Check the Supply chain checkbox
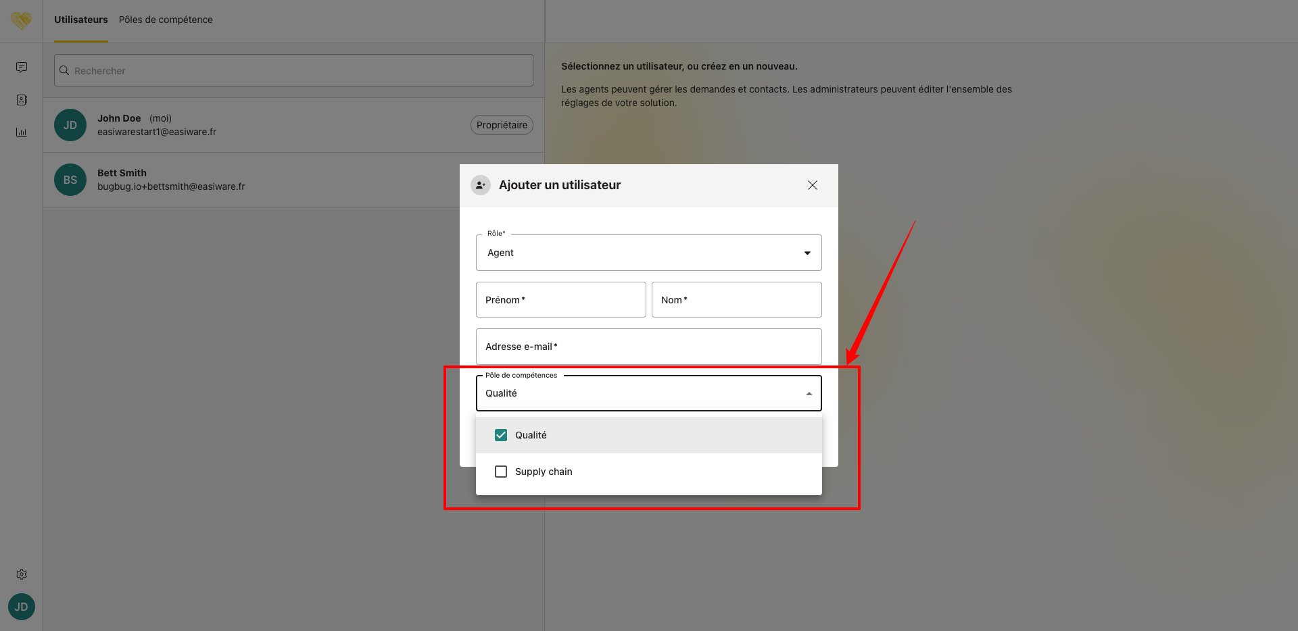This screenshot has height=631, width=1298. tap(501, 472)
